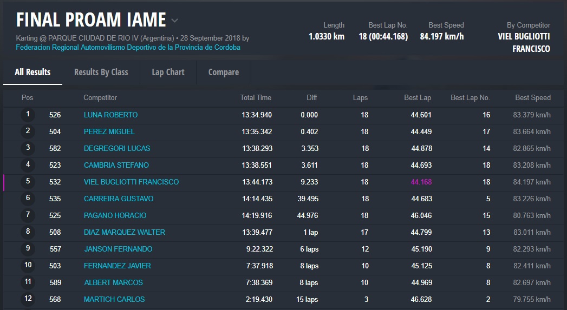Open CARREIRA GUSTAVO competitor details
Viewport: 567px width, 310px height.
pyautogui.click(x=118, y=199)
